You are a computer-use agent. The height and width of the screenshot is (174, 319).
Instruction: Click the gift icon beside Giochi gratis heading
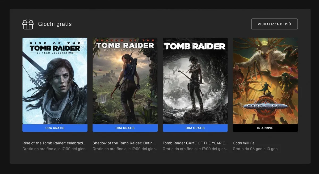(x=28, y=24)
